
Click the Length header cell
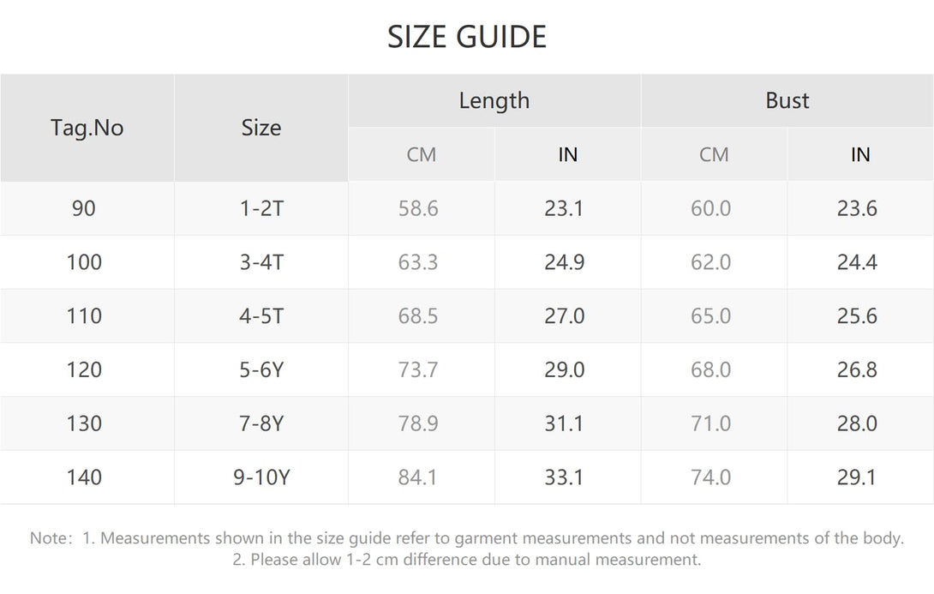pos(494,100)
